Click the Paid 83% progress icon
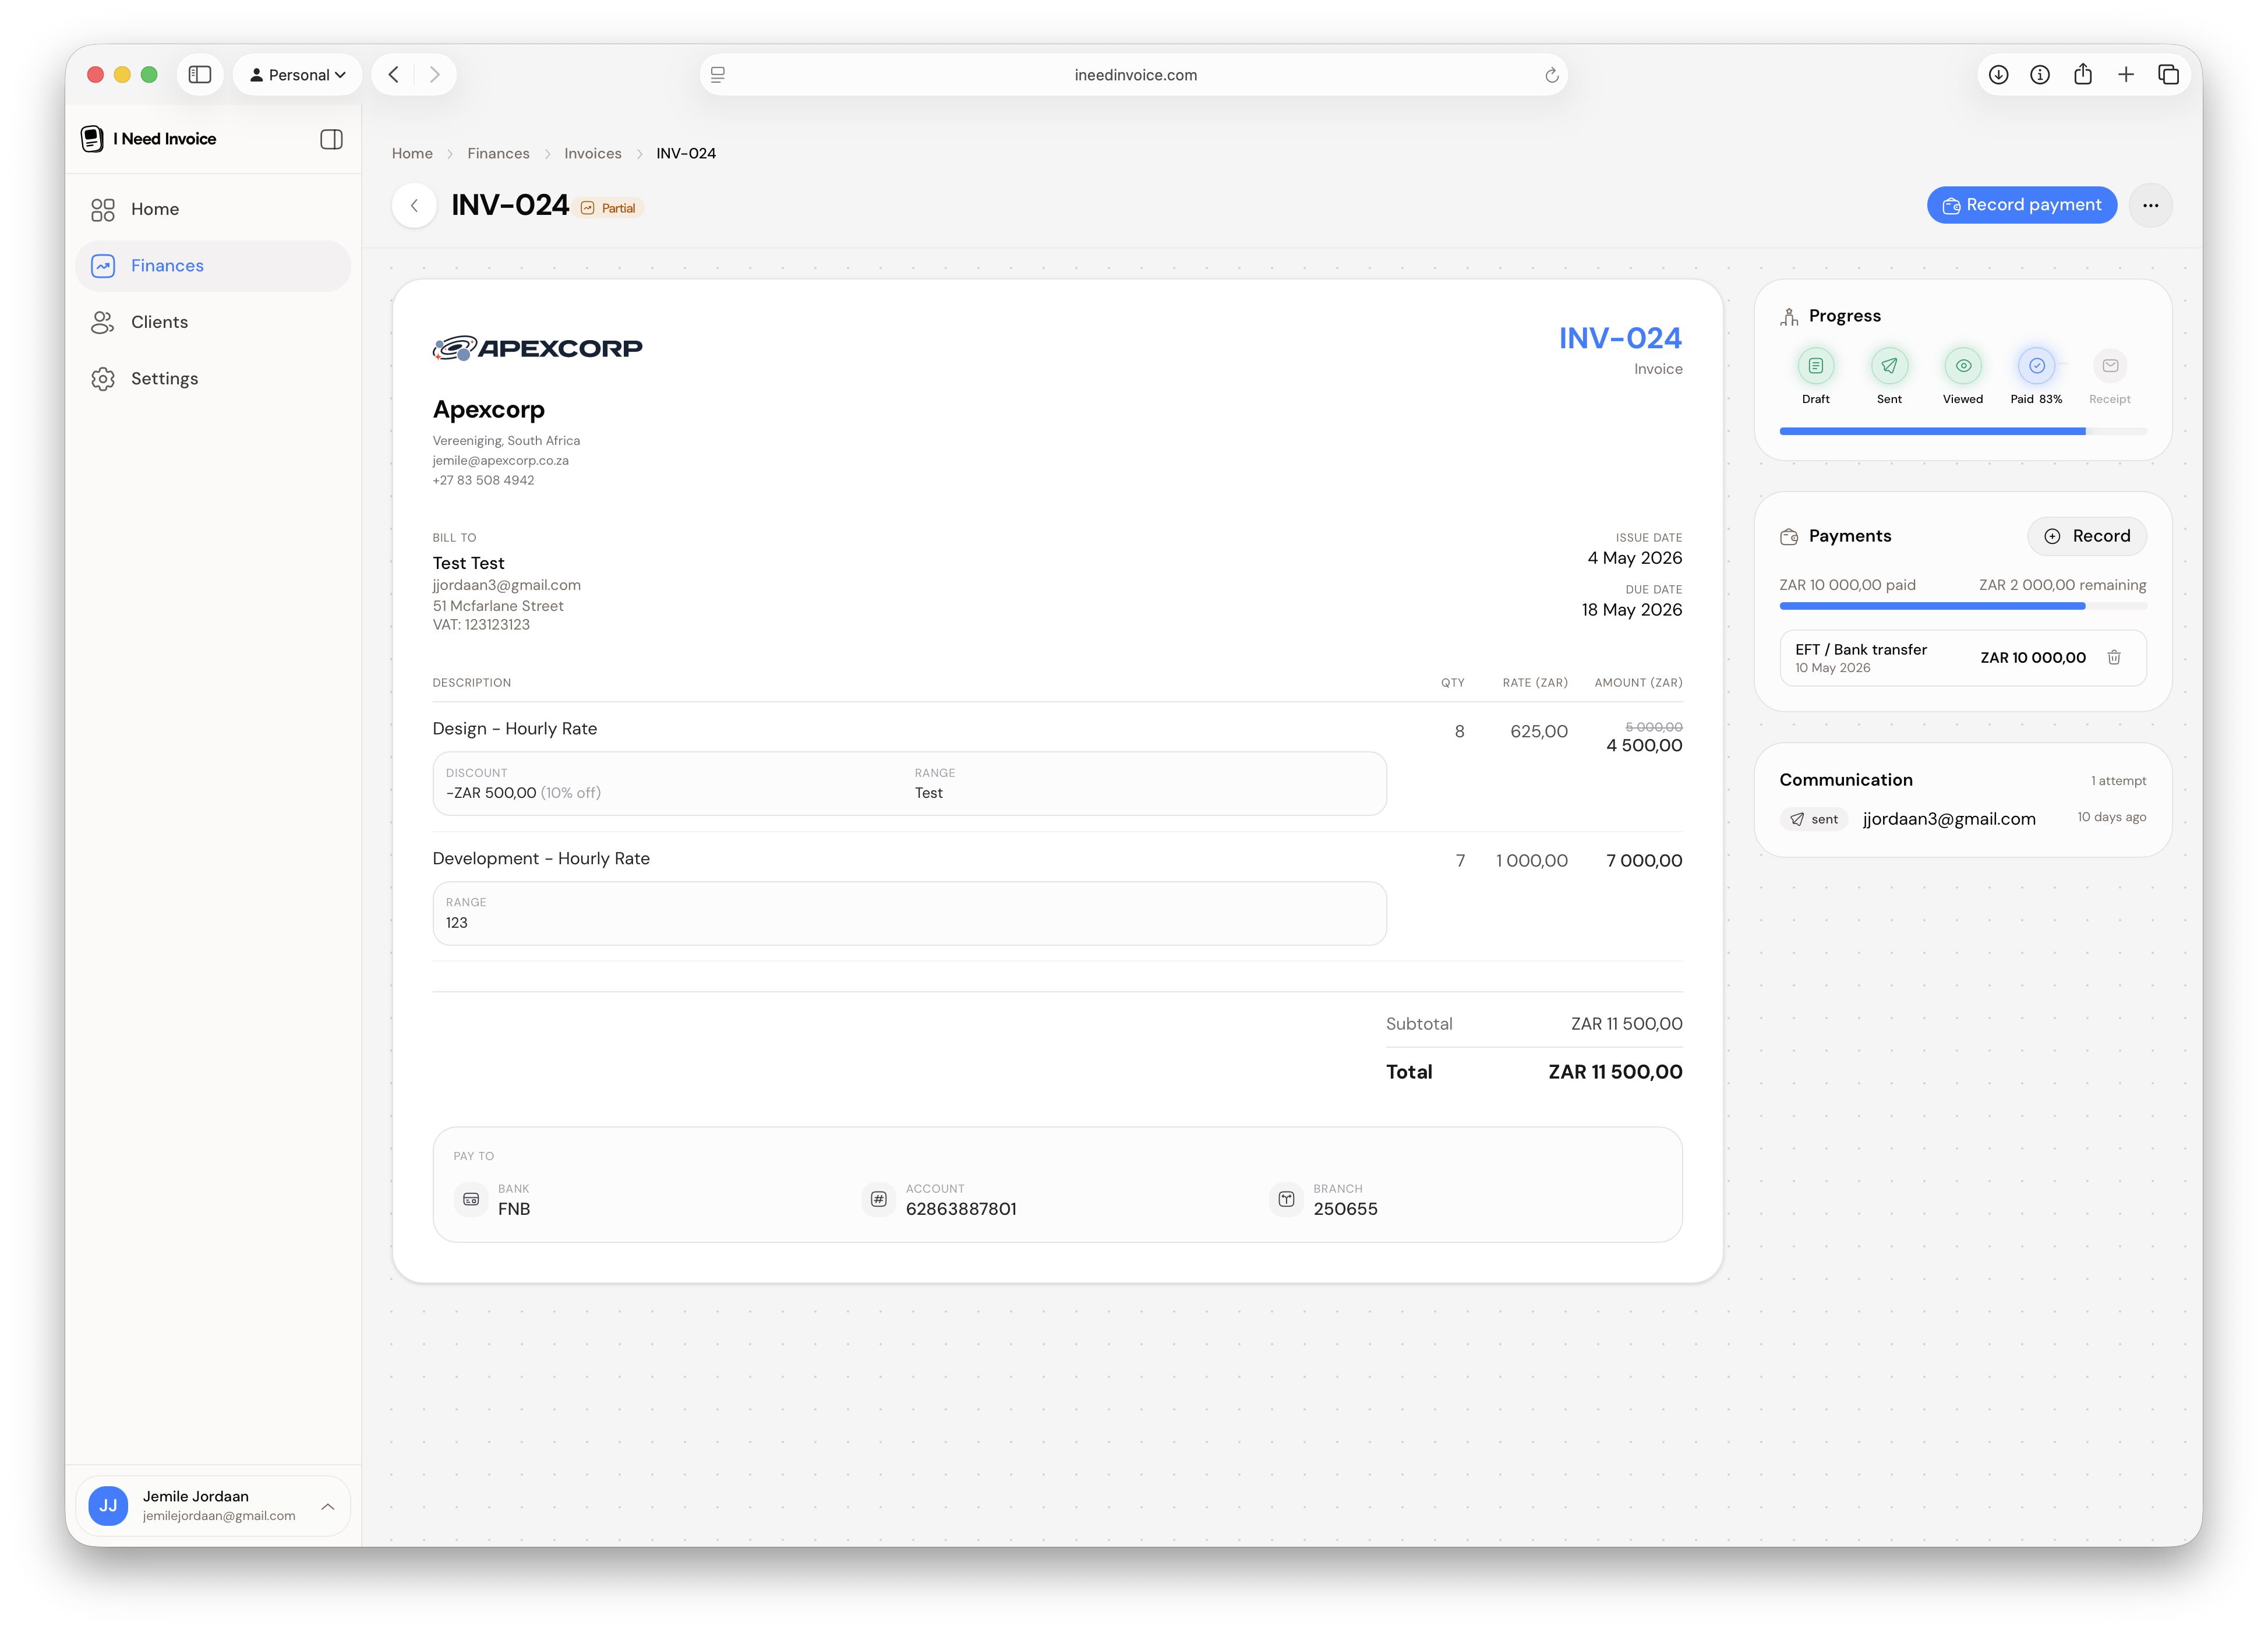 pos(2036,366)
